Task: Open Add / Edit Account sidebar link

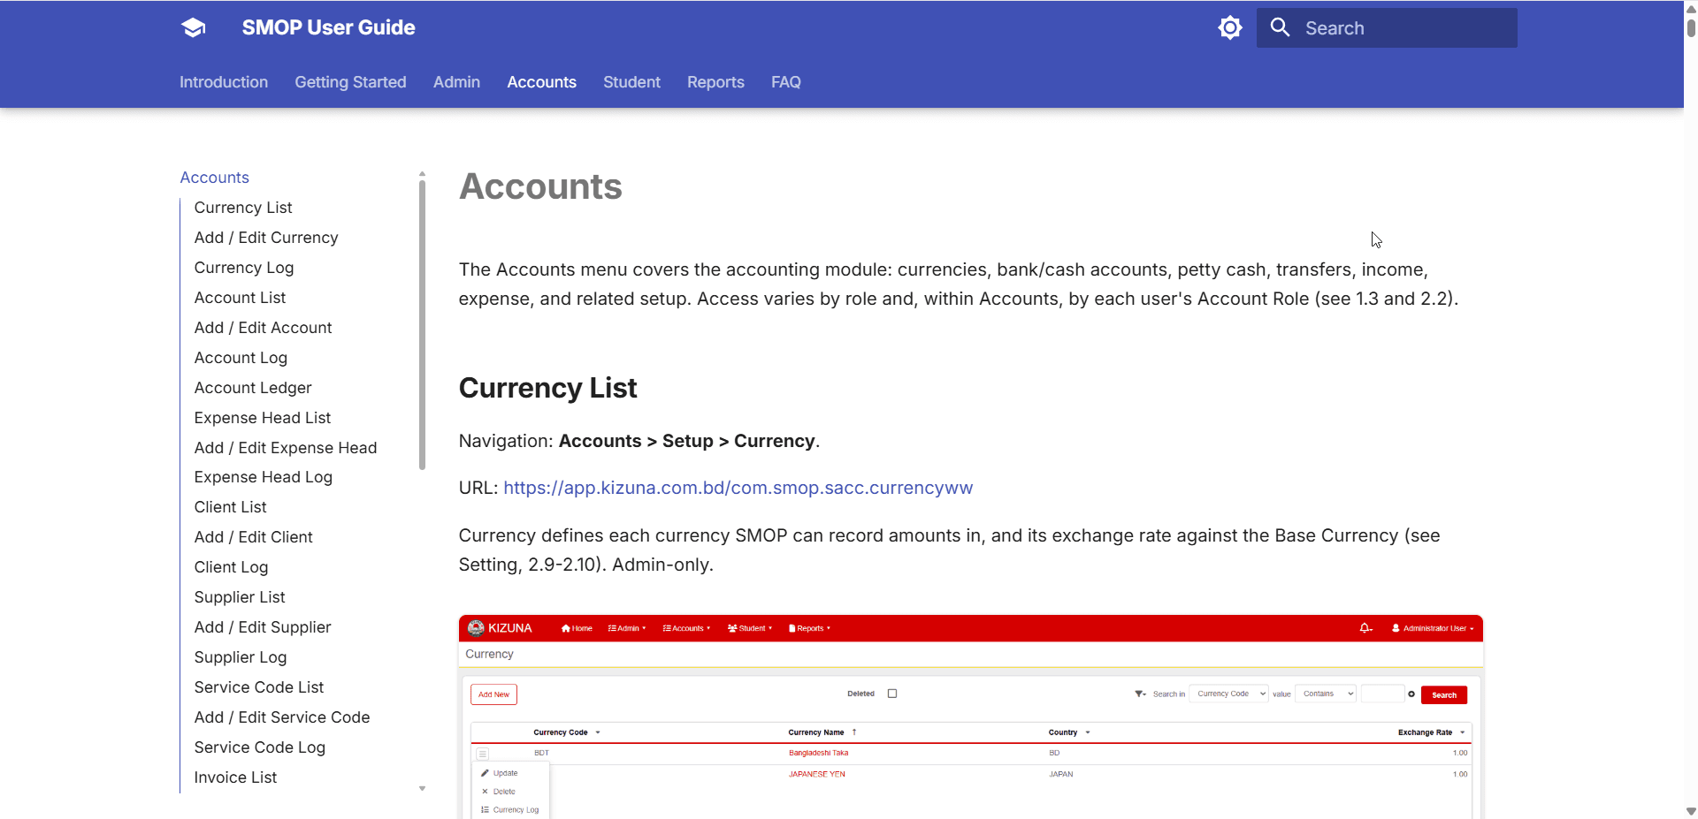Action: coord(263,328)
